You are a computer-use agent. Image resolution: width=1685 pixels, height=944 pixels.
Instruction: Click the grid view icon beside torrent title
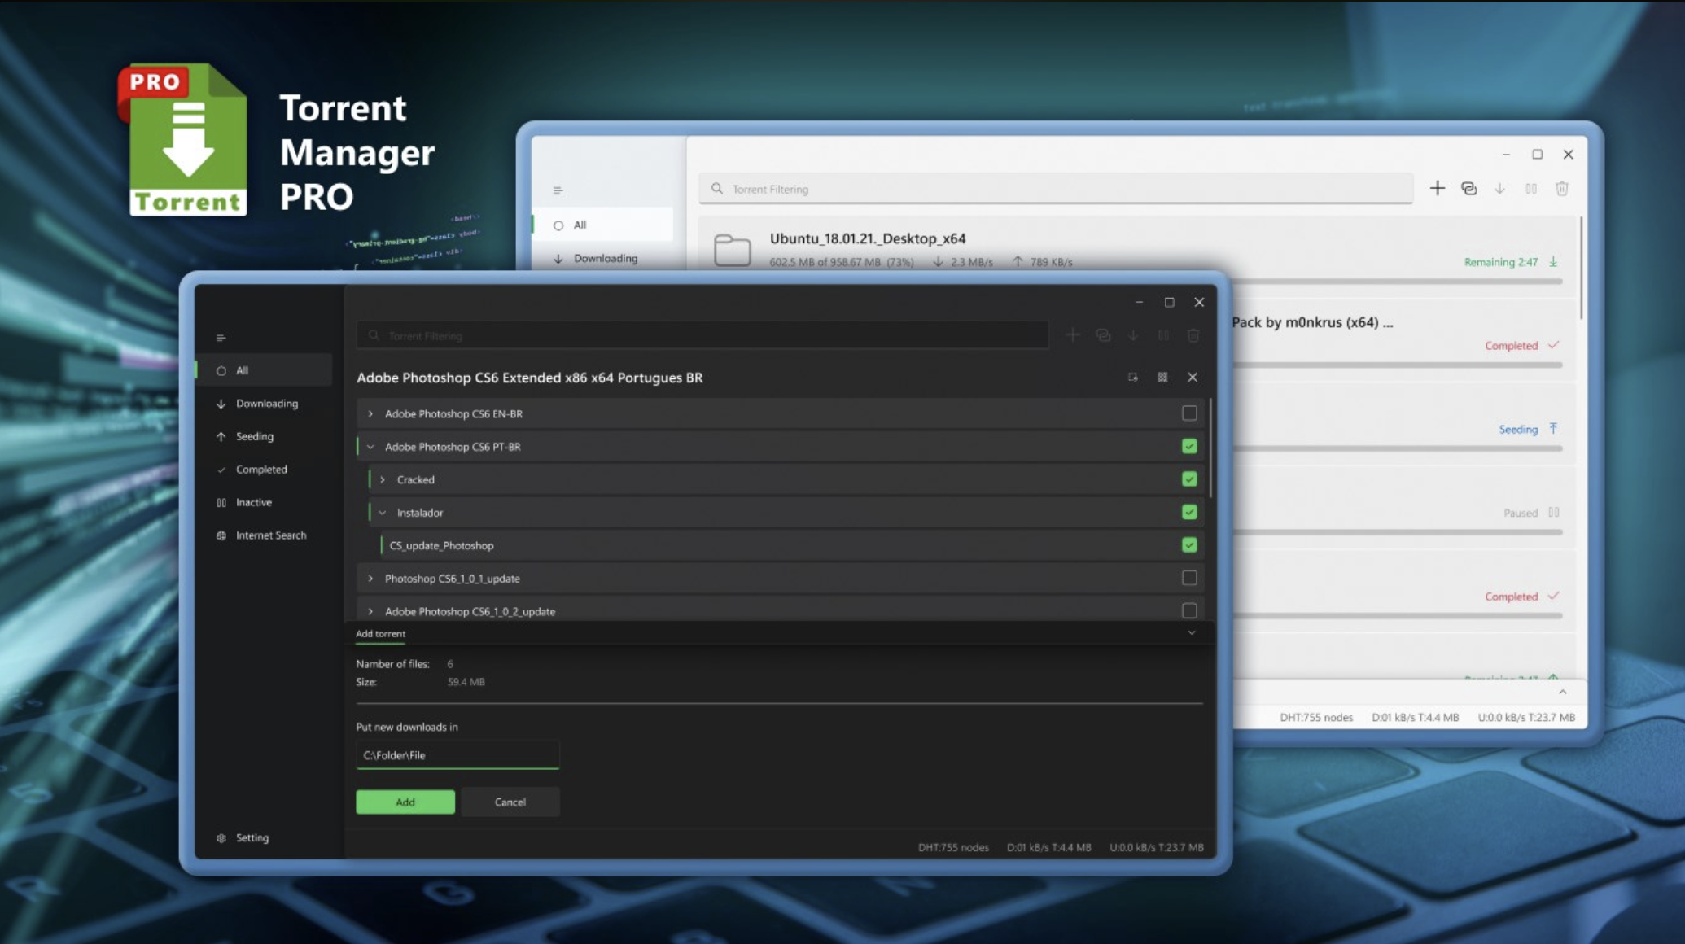1162,378
